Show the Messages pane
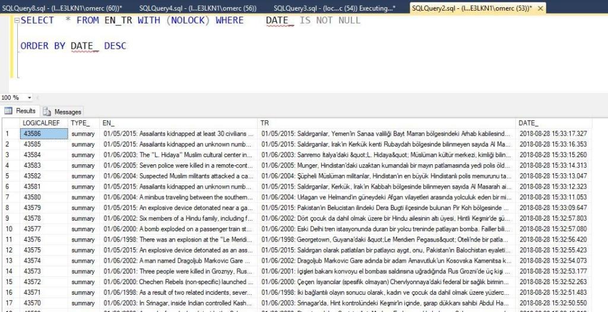Viewport: 608px width, 312px height. (x=62, y=112)
